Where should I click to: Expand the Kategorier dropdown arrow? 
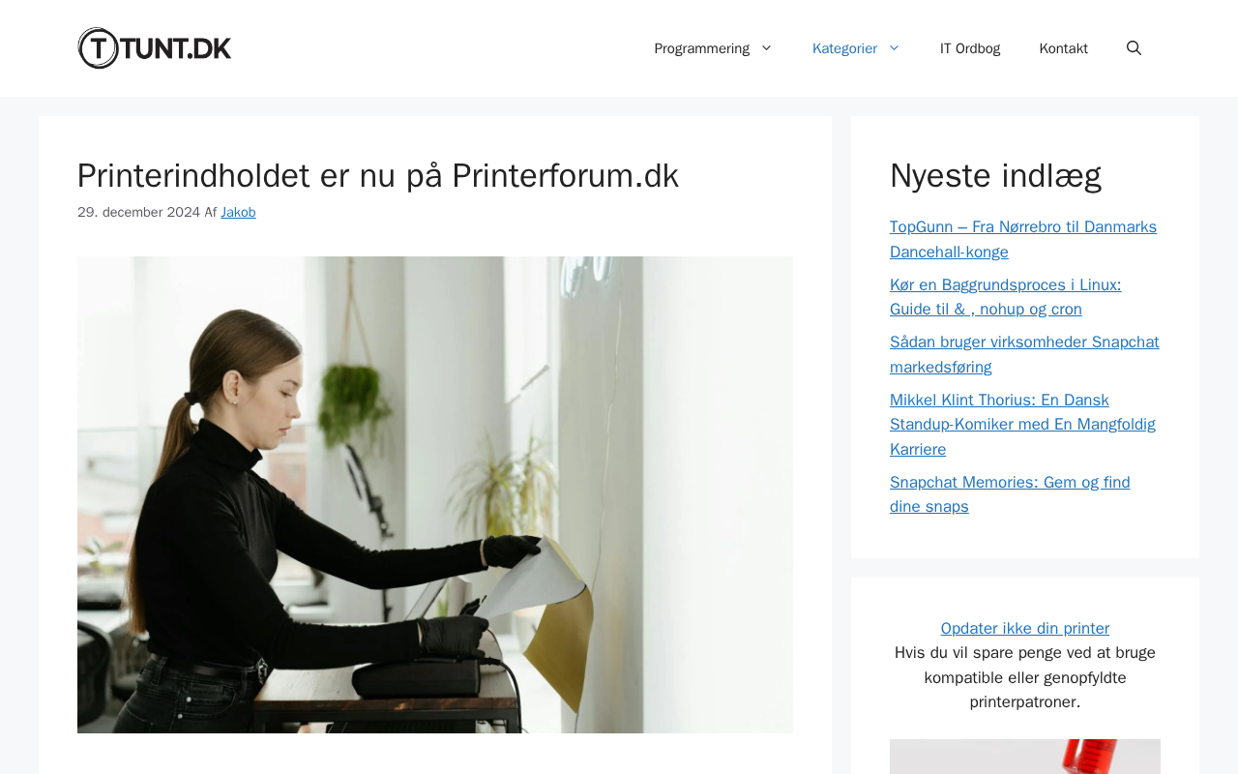[894, 48]
